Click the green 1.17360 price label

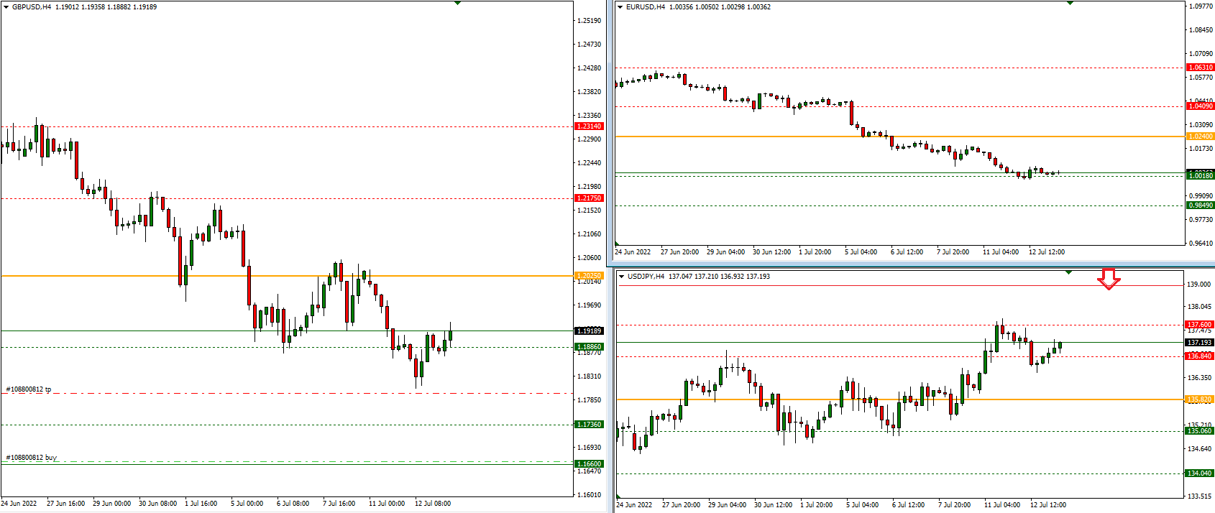click(x=589, y=425)
